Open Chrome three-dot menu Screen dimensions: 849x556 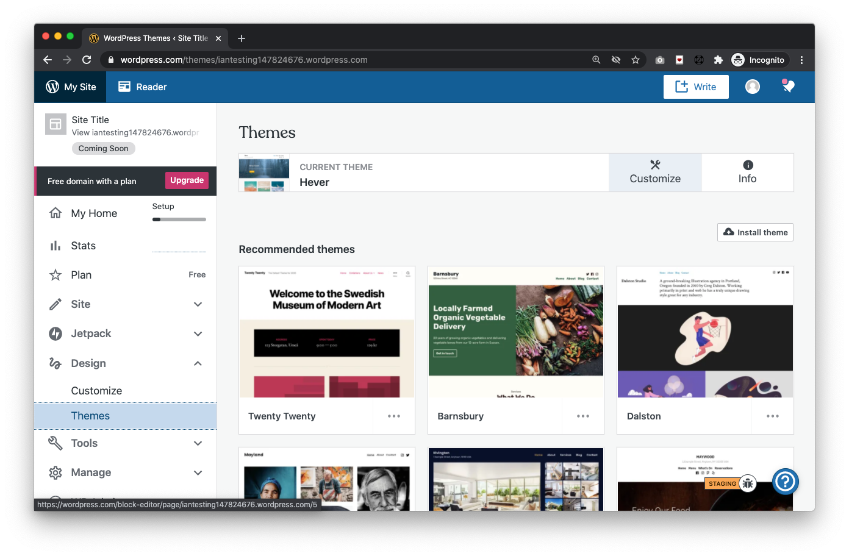coord(802,60)
